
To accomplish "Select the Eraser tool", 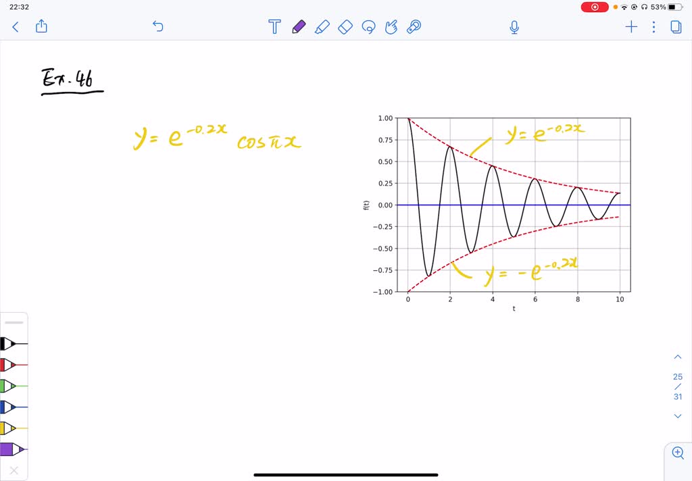I will [345, 27].
